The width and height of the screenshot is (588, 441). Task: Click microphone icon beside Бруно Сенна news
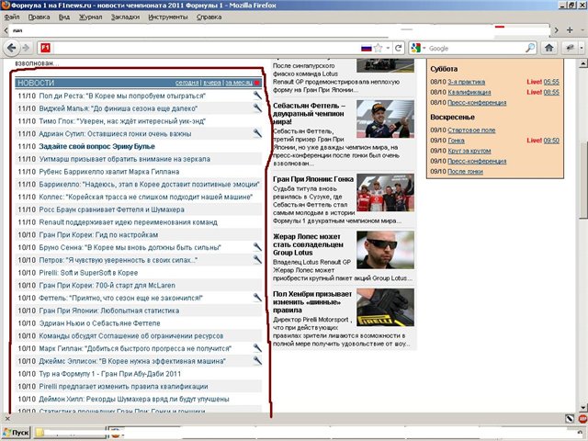click(x=257, y=247)
